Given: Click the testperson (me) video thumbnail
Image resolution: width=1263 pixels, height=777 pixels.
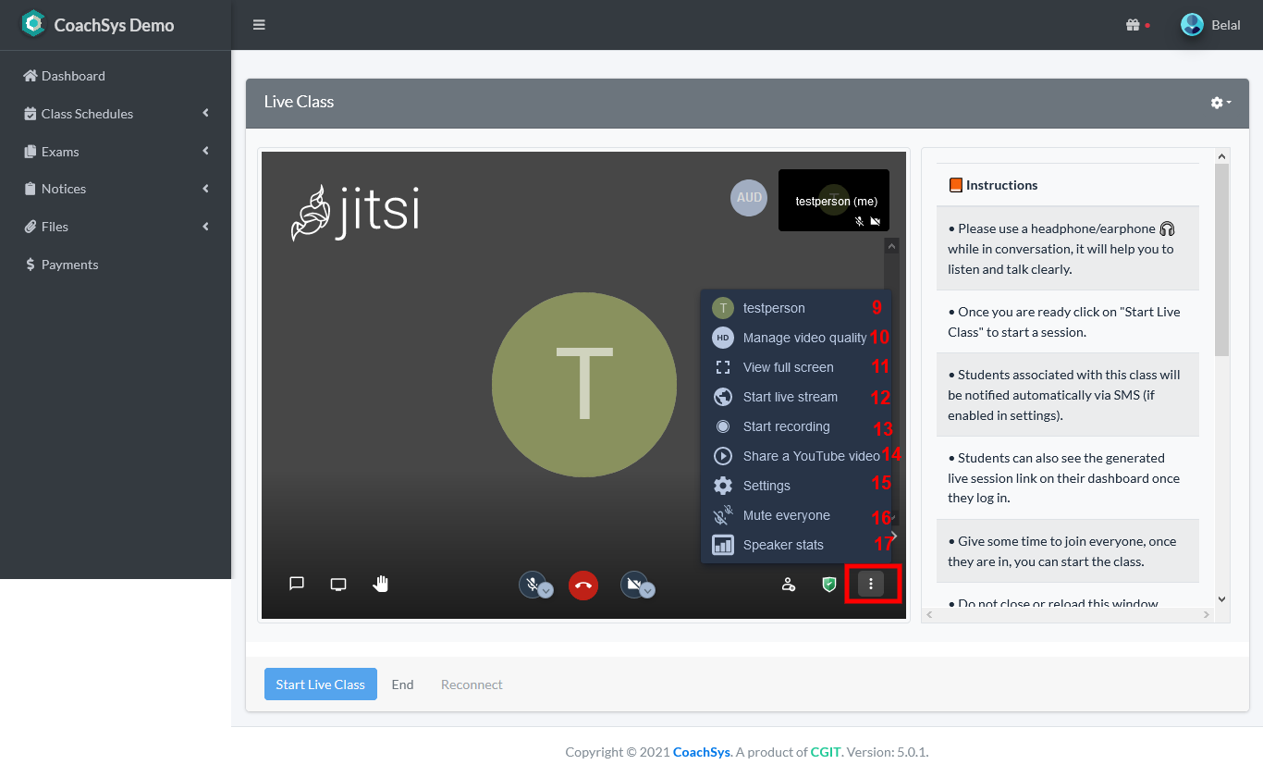Looking at the screenshot, I should coord(833,200).
